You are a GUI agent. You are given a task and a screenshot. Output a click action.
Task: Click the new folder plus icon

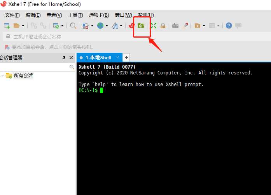pos(198,26)
